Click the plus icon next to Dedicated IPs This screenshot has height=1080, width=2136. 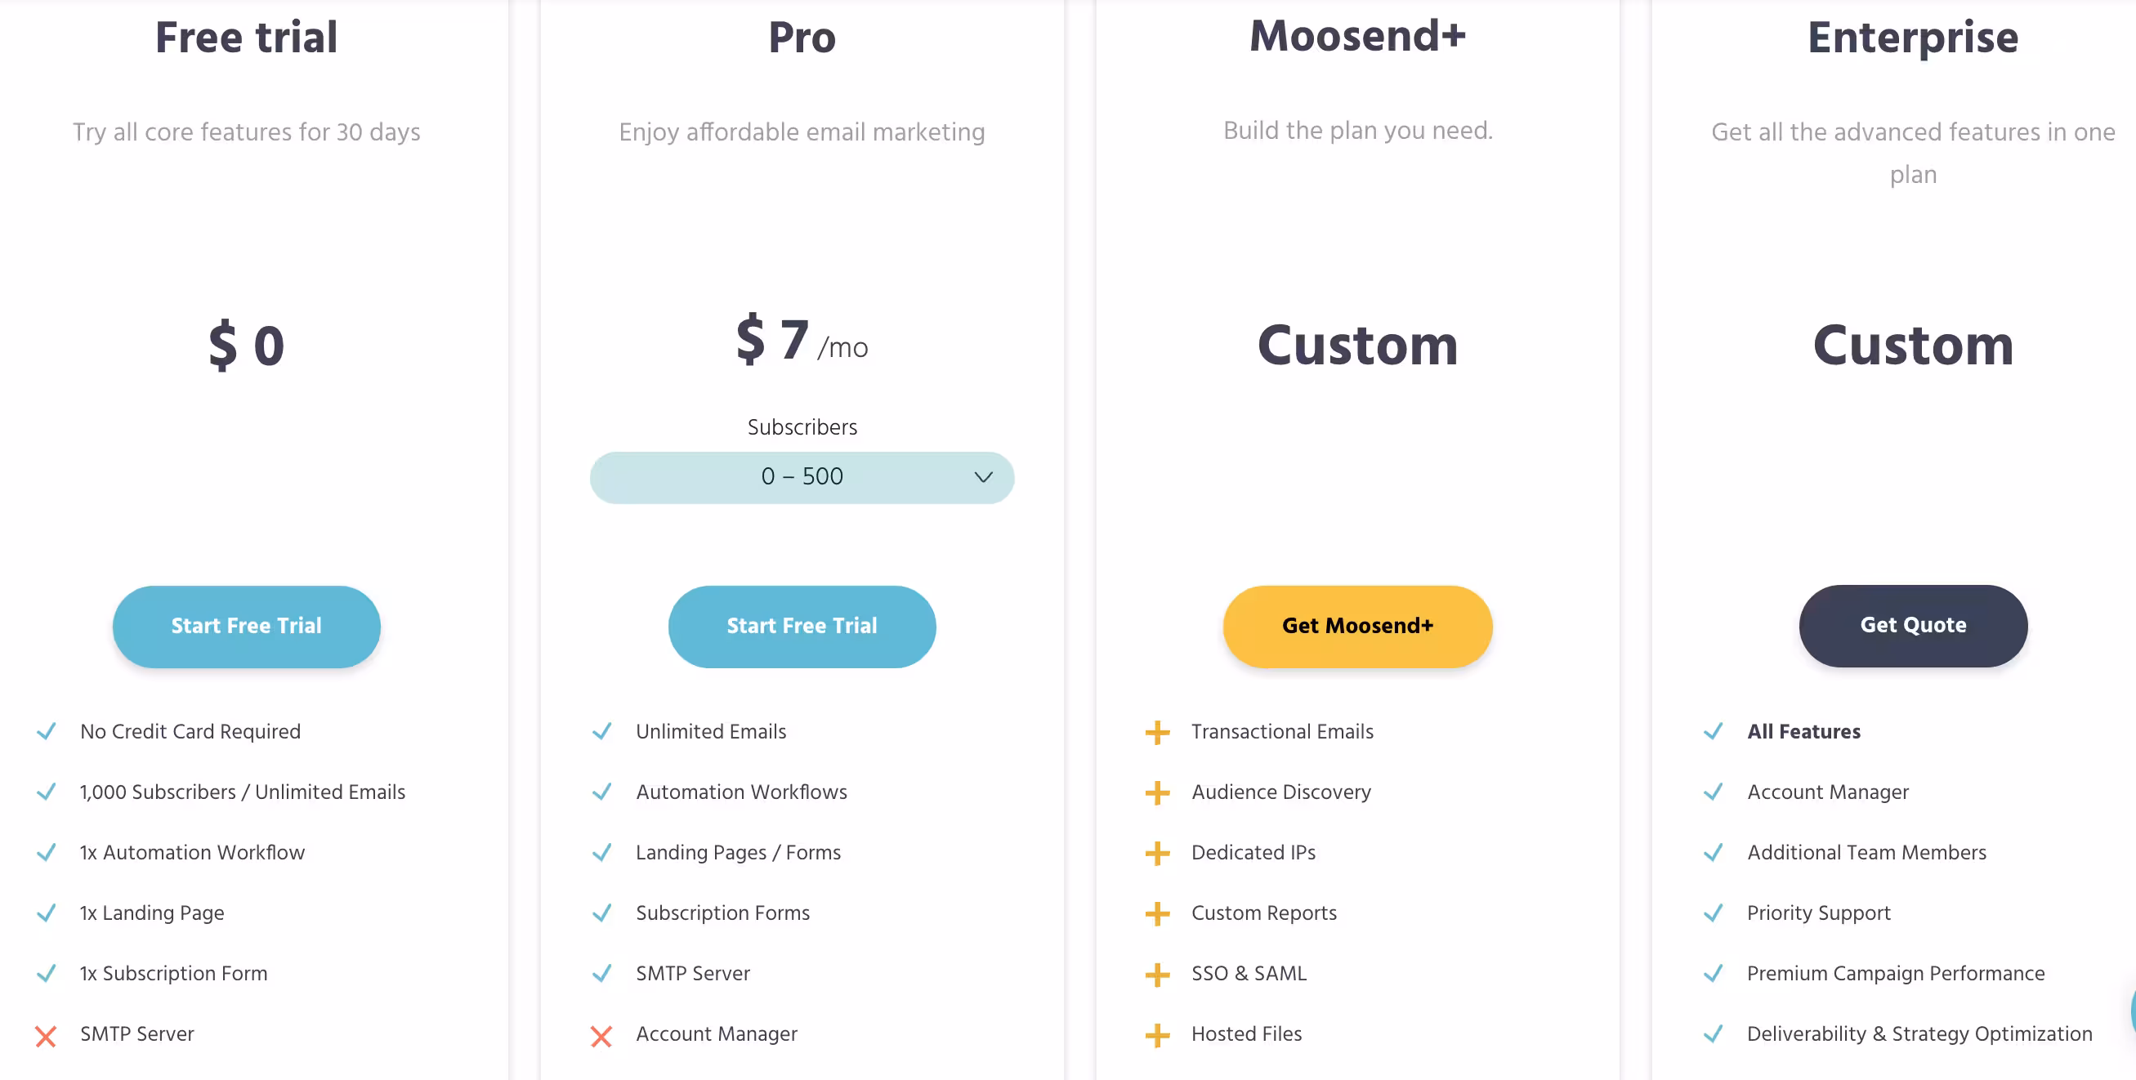click(x=1157, y=853)
